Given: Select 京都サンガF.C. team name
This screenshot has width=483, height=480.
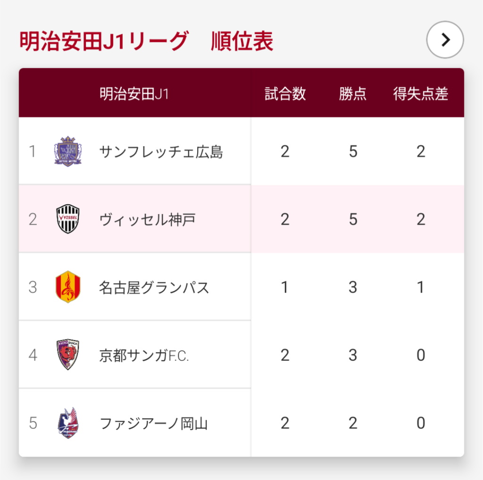Looking at the screenshot, I should 144,355.
